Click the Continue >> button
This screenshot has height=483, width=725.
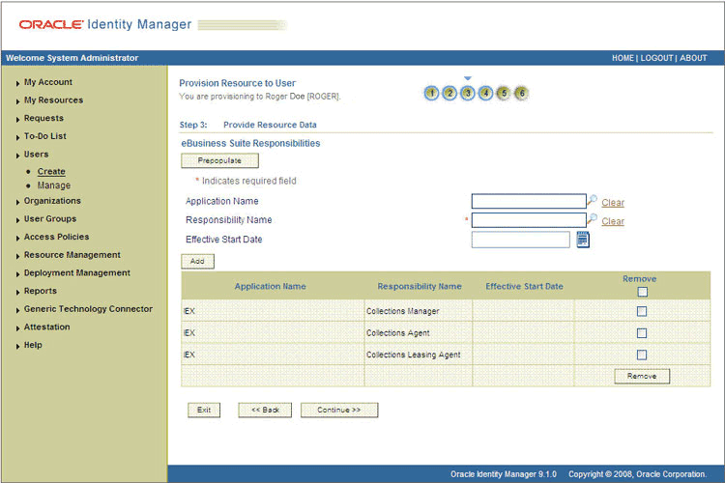[x=339, y=410]
